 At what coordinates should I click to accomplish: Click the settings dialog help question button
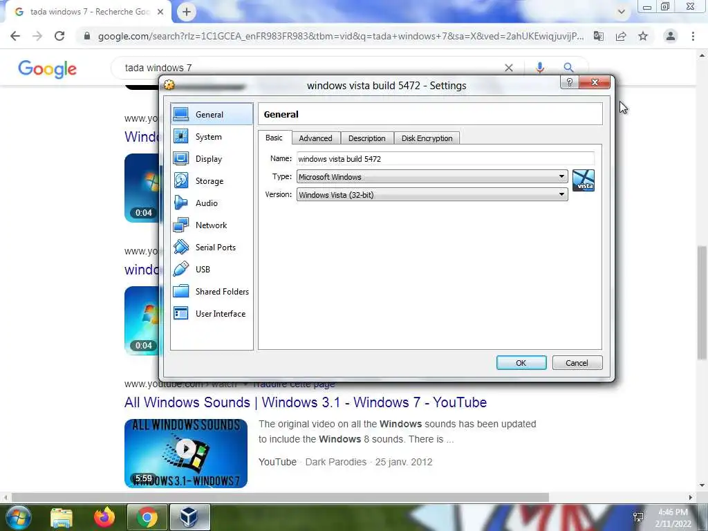pos(569,82)
